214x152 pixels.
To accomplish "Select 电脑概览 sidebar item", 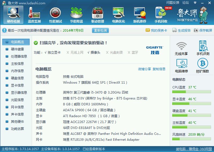I will coord(16,42).
